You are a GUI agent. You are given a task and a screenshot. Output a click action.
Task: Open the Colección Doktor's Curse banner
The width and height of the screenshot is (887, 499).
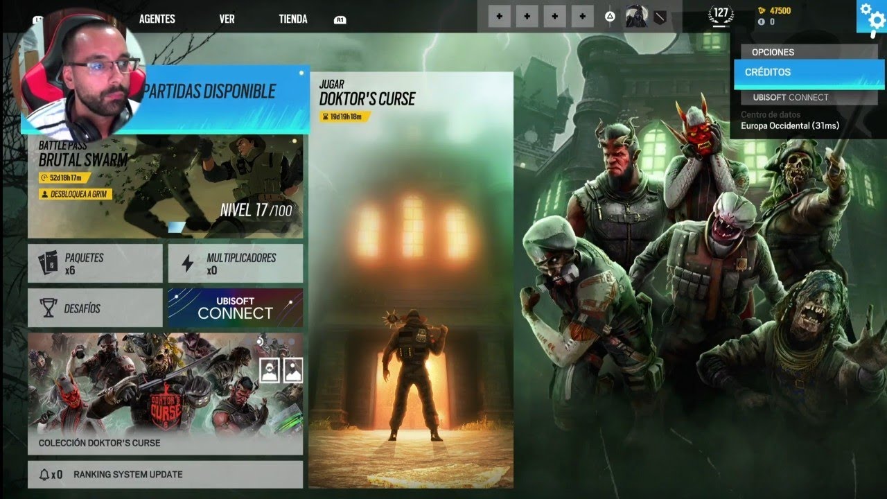pyautogui.click(x=165, y=394)
